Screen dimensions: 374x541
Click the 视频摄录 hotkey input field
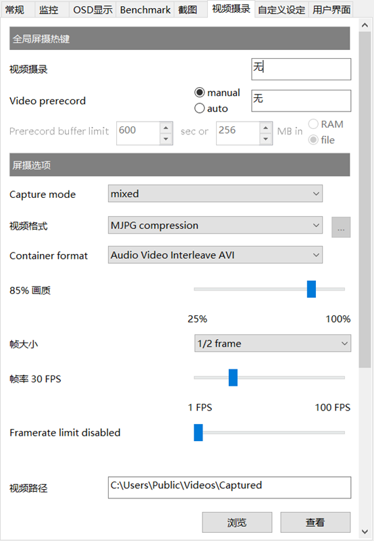click(x=301, y=69)
